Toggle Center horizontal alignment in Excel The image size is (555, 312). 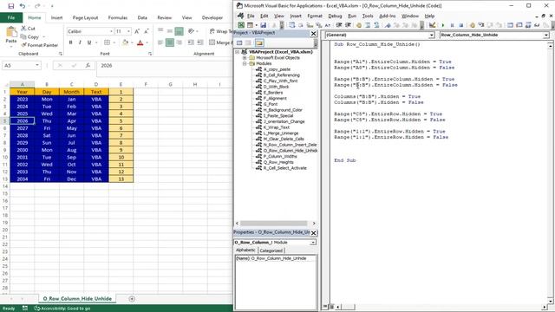tap(170, 42)
